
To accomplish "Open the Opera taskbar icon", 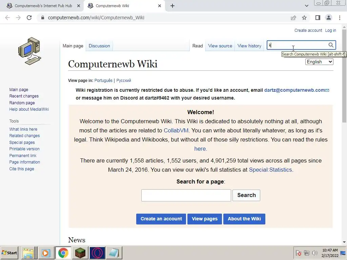I will click(x=97, y=253).
